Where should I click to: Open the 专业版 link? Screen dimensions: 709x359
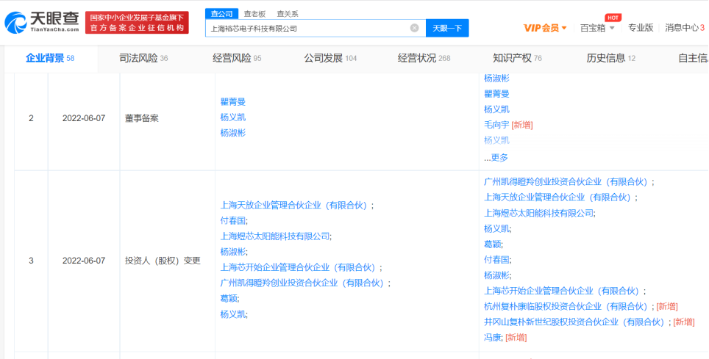641,28
